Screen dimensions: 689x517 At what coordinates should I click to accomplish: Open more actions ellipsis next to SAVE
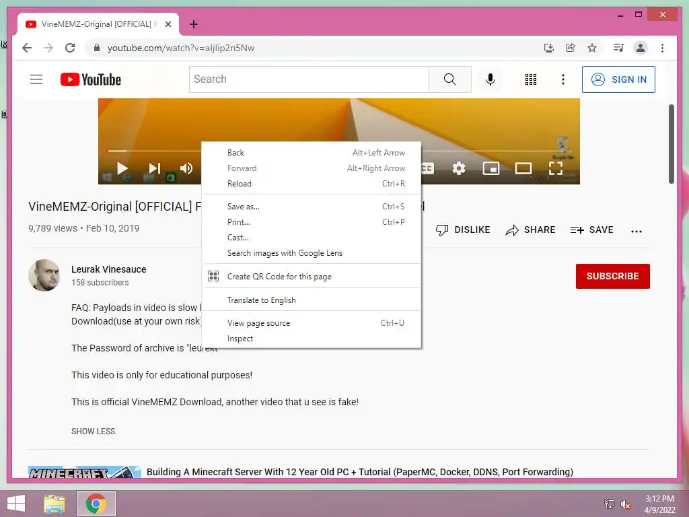pyautogui.click(x=637, y=231)
